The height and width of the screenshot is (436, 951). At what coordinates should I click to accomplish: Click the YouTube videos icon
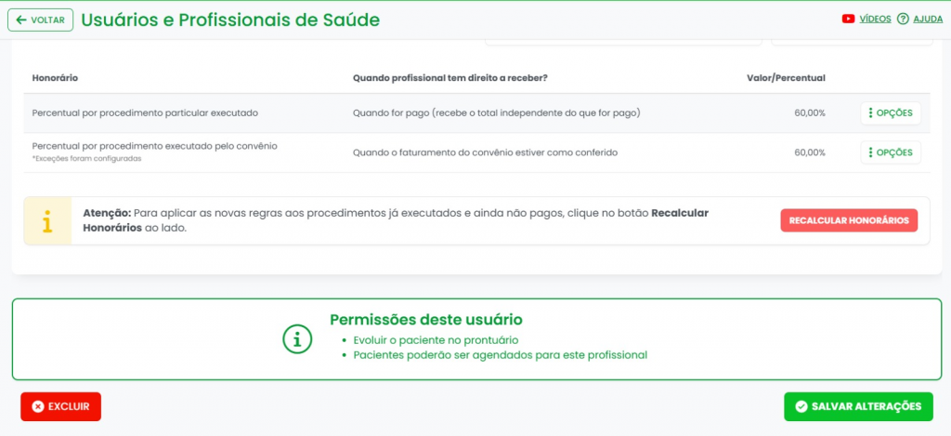[848, 19]
